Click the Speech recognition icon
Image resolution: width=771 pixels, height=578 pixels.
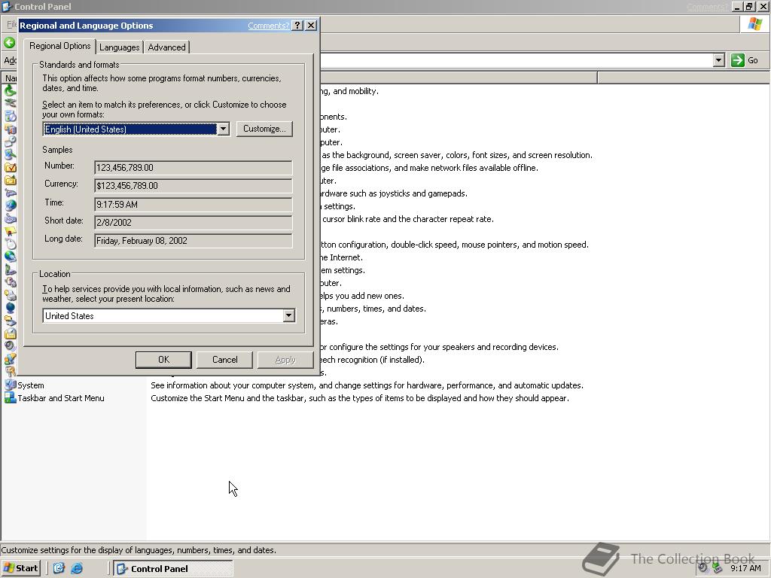tap(10, 359)
